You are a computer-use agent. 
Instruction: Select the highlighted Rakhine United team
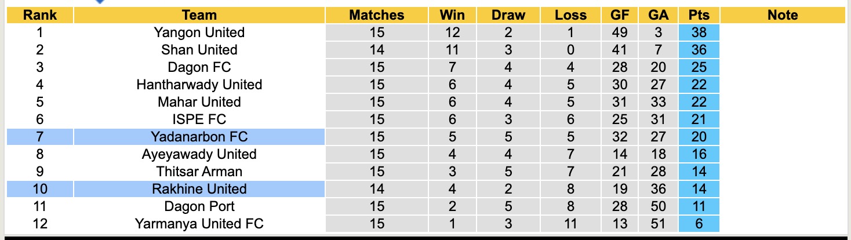(x=199, y=189)
